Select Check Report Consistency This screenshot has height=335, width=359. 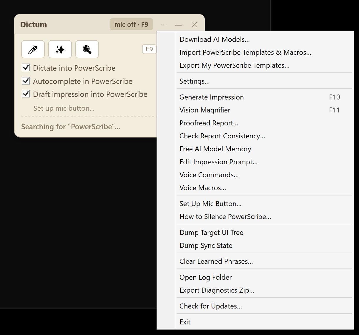[264, 136]
